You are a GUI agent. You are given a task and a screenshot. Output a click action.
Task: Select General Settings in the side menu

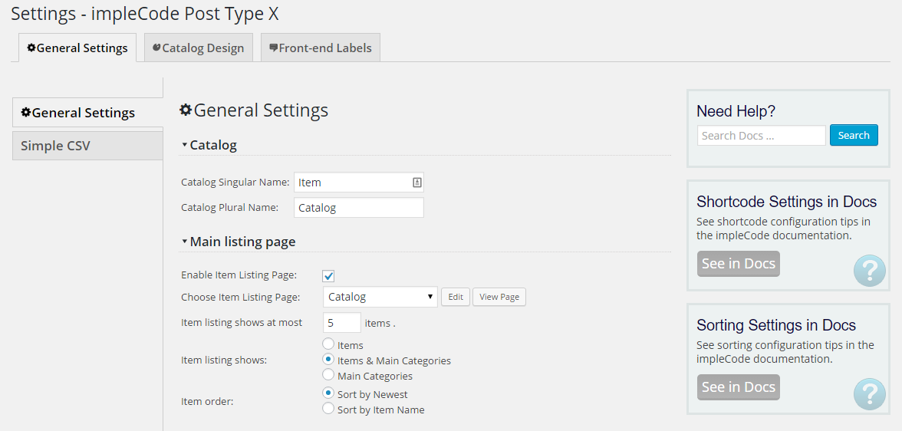click(87, 113)
